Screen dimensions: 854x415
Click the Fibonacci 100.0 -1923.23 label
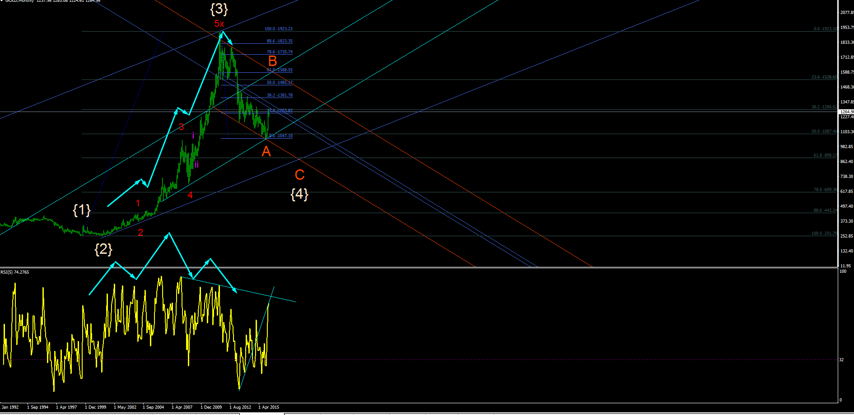pos(279,29)
